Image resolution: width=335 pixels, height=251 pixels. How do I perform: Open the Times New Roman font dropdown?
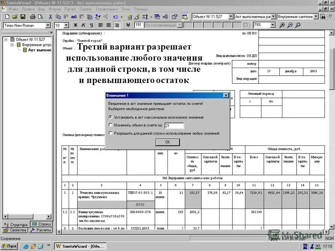[48, 25]
